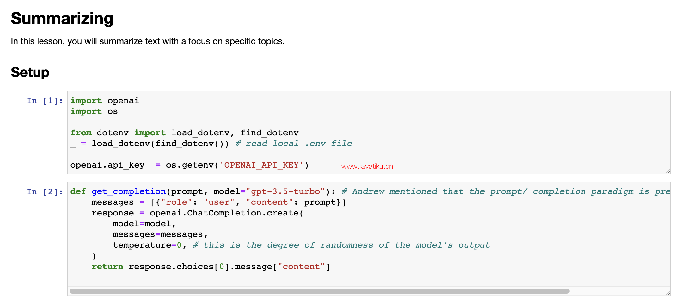Click the resize handle of the first code cell

point(668,171)
